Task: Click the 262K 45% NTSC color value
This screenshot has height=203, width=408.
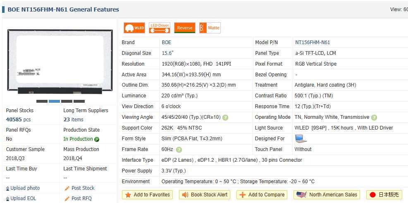Action: (181, 128)
